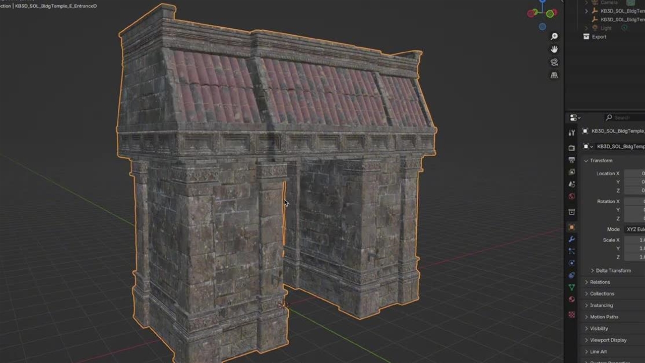Switch perspective/orthographic with the grid icon
The image size is (645, 363).
coord(554,75)
